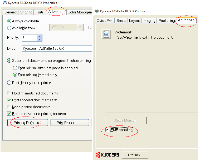This screenshot has height=161, width=200.
Task: Click the 12:00 AM time spinner down arrow
Action: click(80, 29)
